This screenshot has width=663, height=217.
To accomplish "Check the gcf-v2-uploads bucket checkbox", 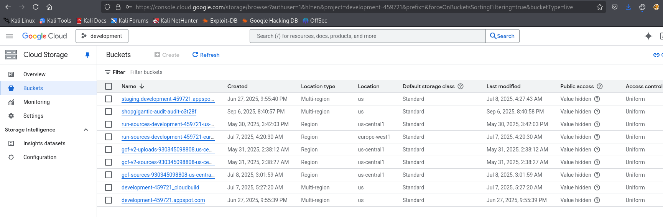I will tap(109, 150).
